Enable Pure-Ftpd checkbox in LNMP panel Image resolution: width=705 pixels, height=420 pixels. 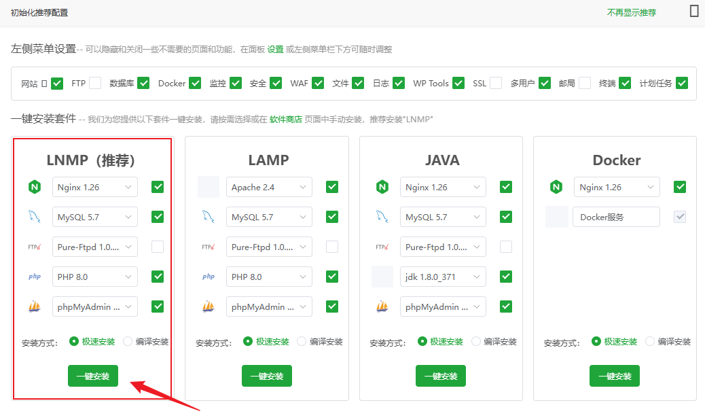pos(158,247)
